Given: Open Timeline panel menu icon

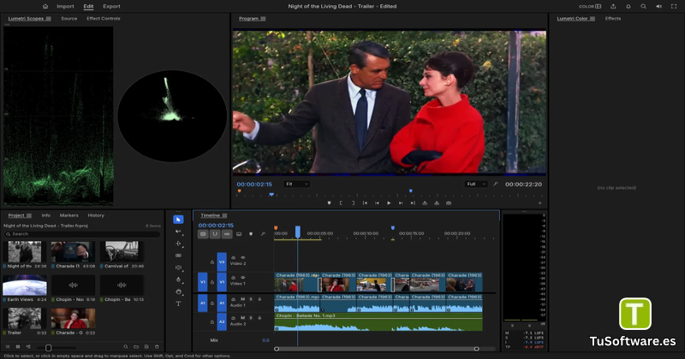Looking at the screenshot, I should [224, 215].
